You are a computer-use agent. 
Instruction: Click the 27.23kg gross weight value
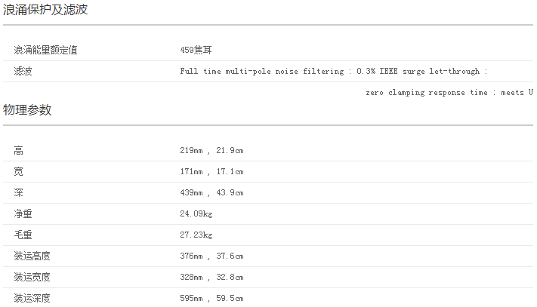[196, 235]
